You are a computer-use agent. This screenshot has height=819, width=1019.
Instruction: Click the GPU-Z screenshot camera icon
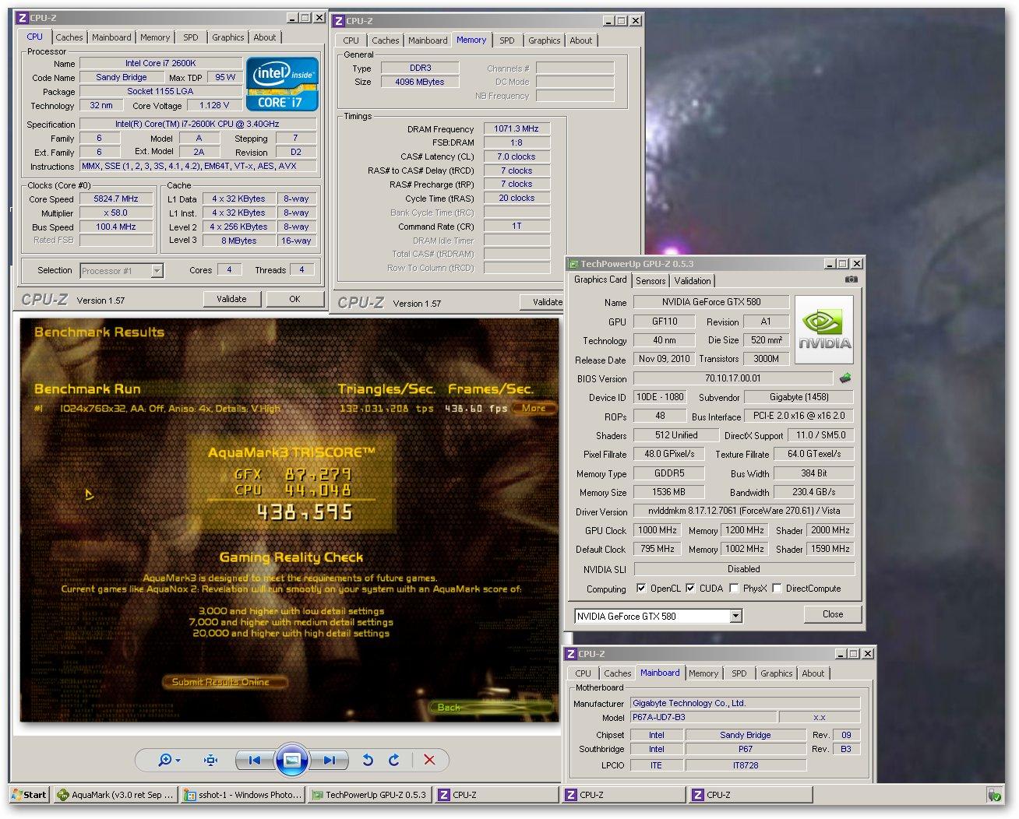point(851,279)
